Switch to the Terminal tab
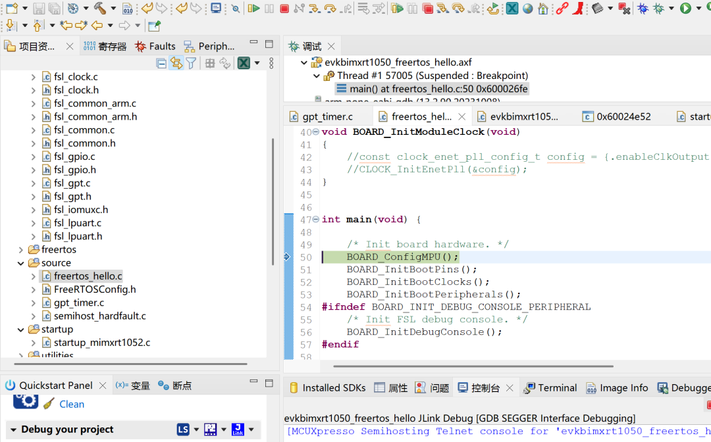 [x=550, y=387]
